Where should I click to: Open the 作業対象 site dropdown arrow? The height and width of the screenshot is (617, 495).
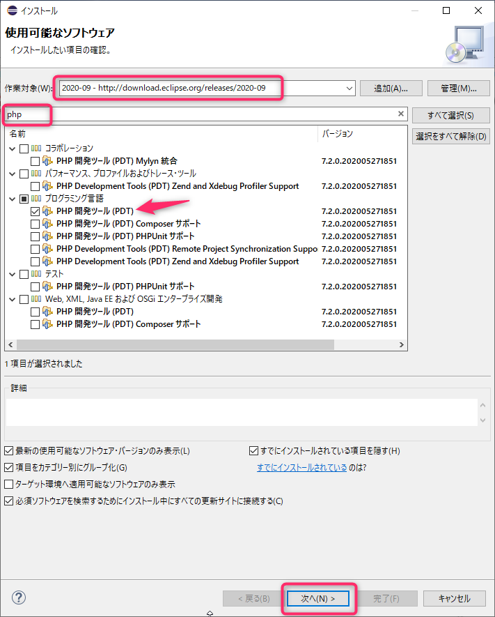click(x=349, y=88)
